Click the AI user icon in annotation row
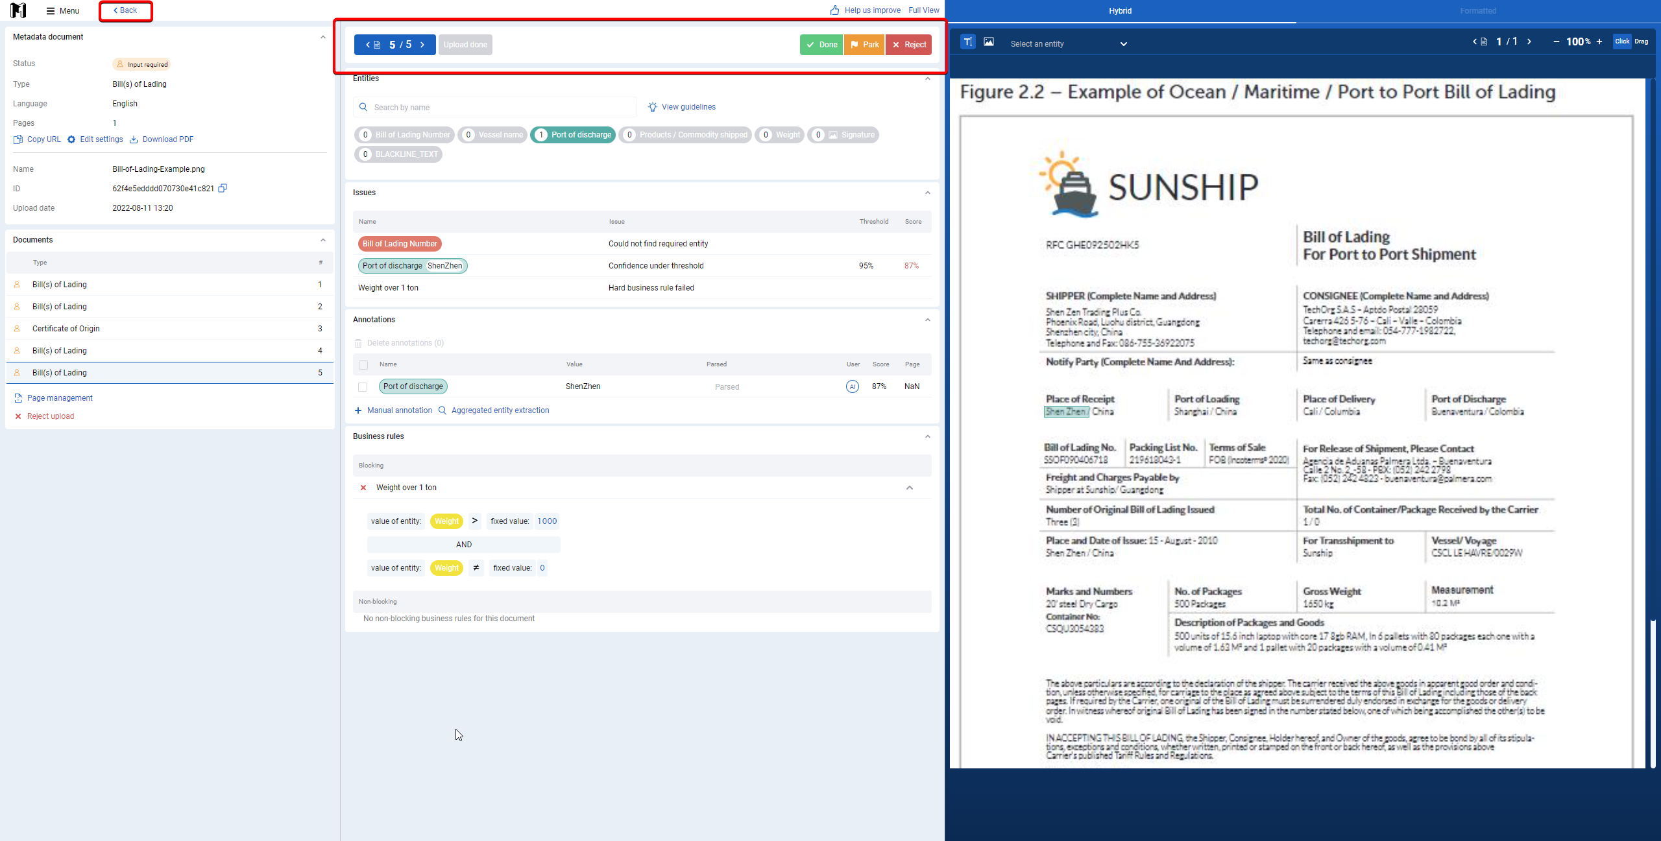Viewport: 1661px width, 841px height. 853,386
